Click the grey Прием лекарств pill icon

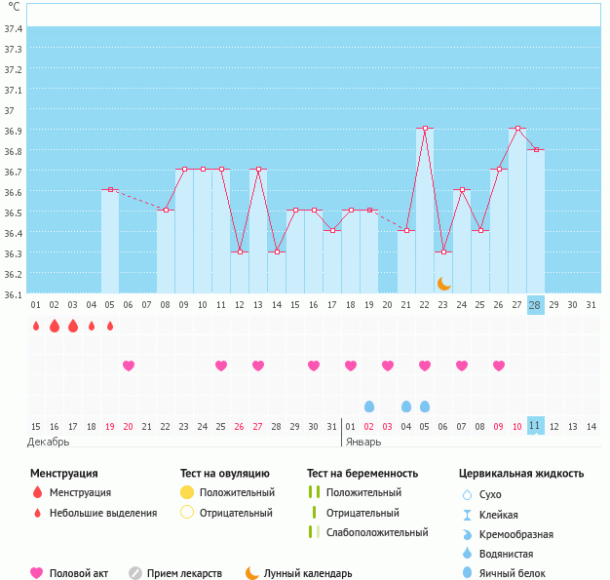(x=135, y=573)
